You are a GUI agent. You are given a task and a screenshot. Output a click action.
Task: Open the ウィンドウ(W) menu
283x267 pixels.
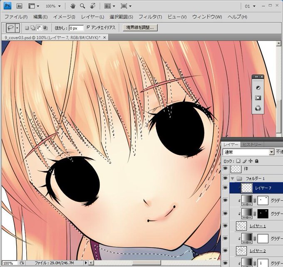(207, 17)
